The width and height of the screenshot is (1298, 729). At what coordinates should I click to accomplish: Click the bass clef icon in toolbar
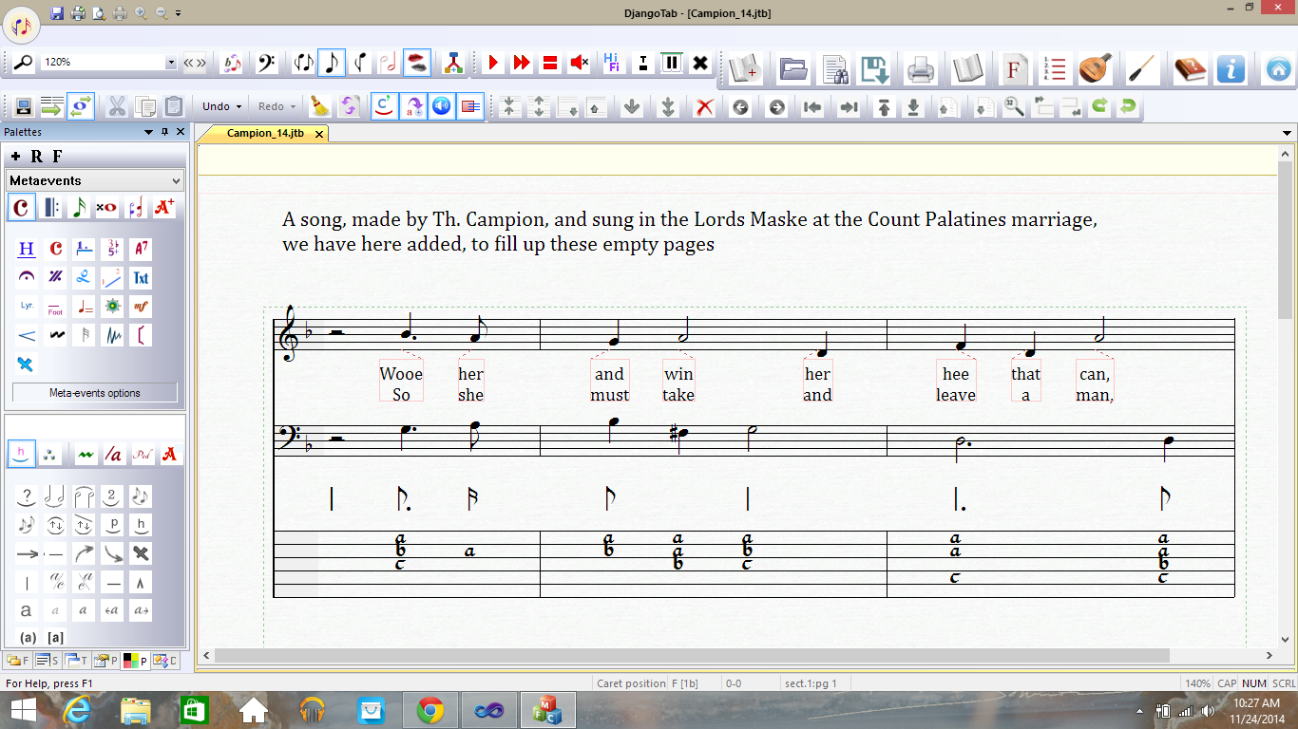pyautogui.click(x=266, y=63)
